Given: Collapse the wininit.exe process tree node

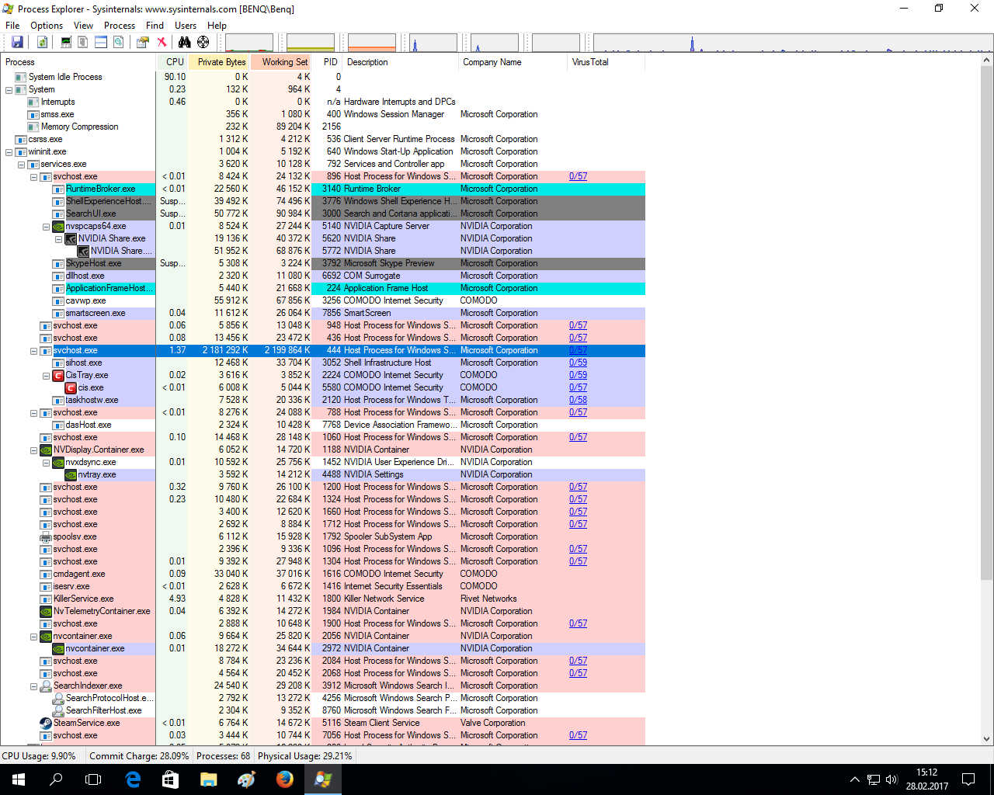Looking at the screenshot, I should coord(9,152).
